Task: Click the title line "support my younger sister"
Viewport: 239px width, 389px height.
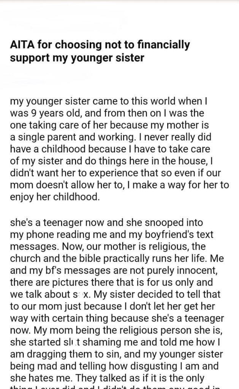Action: (x=77, y=59)
